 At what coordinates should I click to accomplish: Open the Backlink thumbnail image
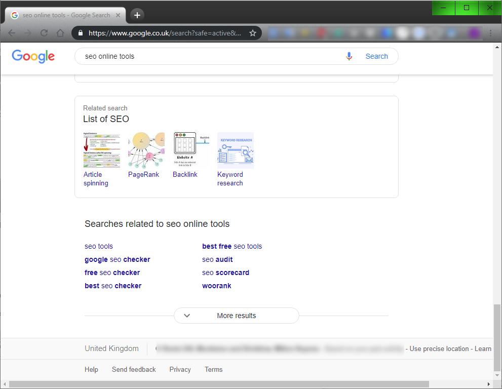coord(191,150)
